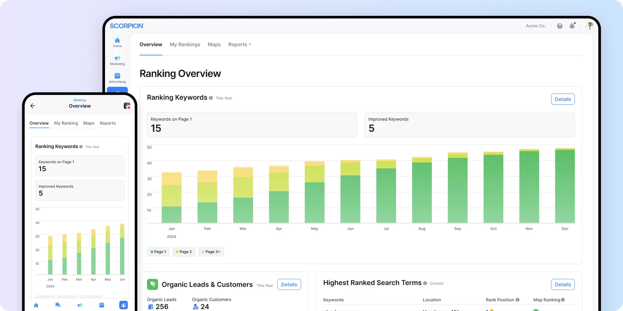Open the user profile avatar
This screenshot has height=311, width=623.
click(x=590, y=26)
